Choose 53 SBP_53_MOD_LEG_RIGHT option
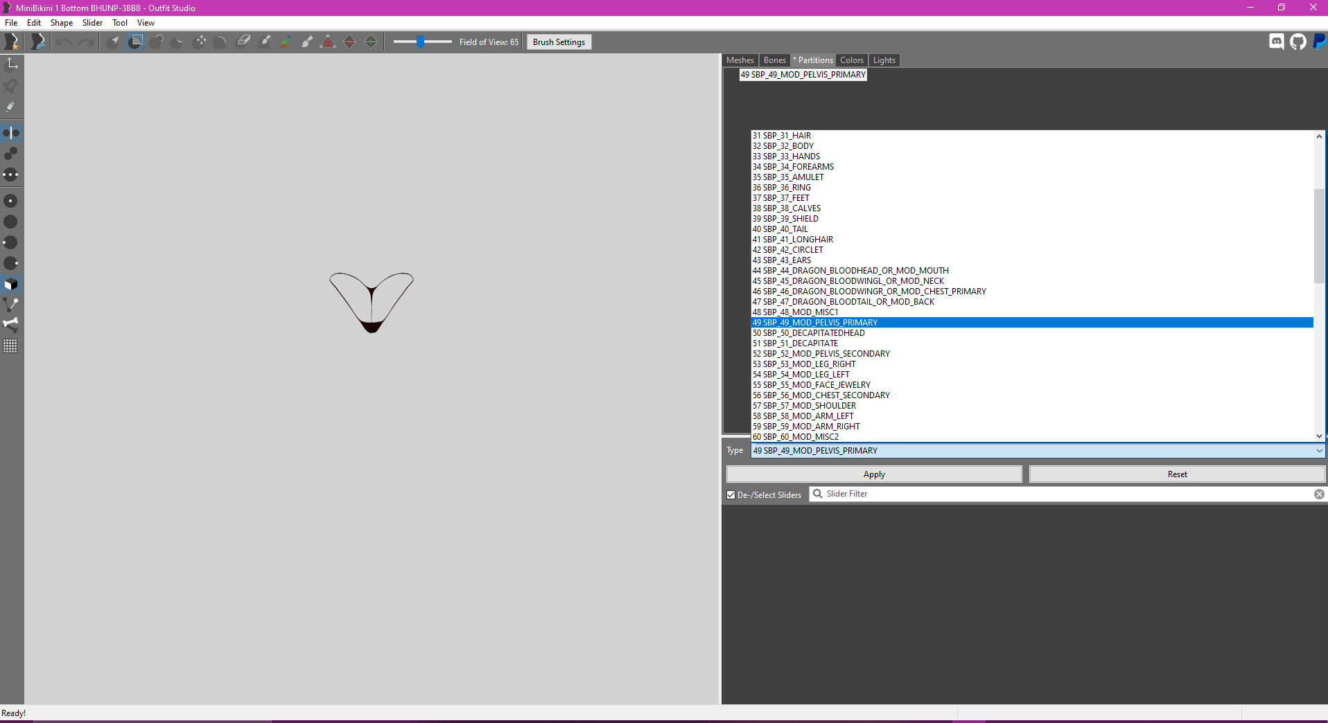The width and height of the screenshot is (1328, 723). click(x=1032, y=364)
